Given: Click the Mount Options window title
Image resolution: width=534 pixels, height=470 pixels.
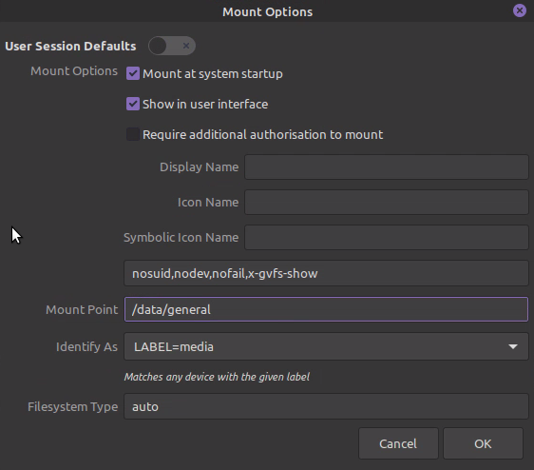Looking at the screenshot, I should click(267, 12).
